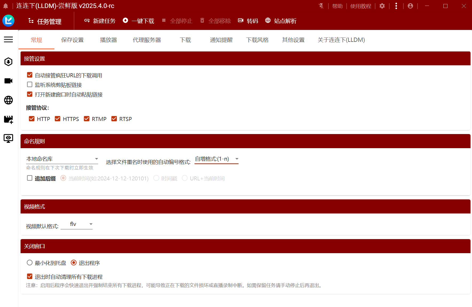Open the settings gear in title bar

382,6
